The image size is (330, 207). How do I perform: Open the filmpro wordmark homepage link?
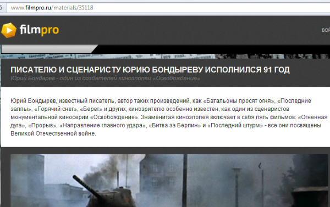(39, 30)
